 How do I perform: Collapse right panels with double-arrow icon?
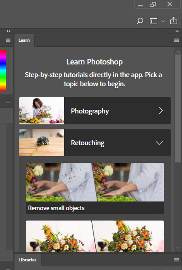177,31
